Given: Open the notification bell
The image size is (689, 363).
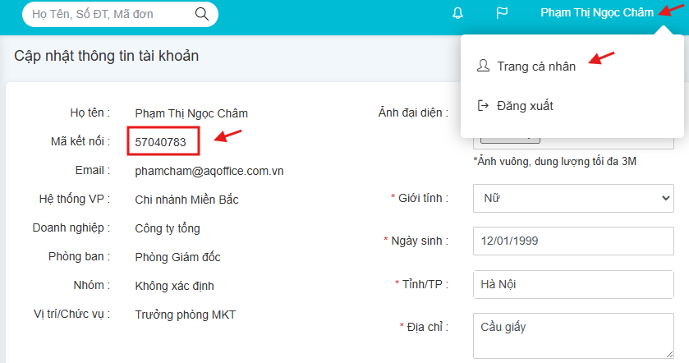Looking at the screenshot, I should coord(458,13).
